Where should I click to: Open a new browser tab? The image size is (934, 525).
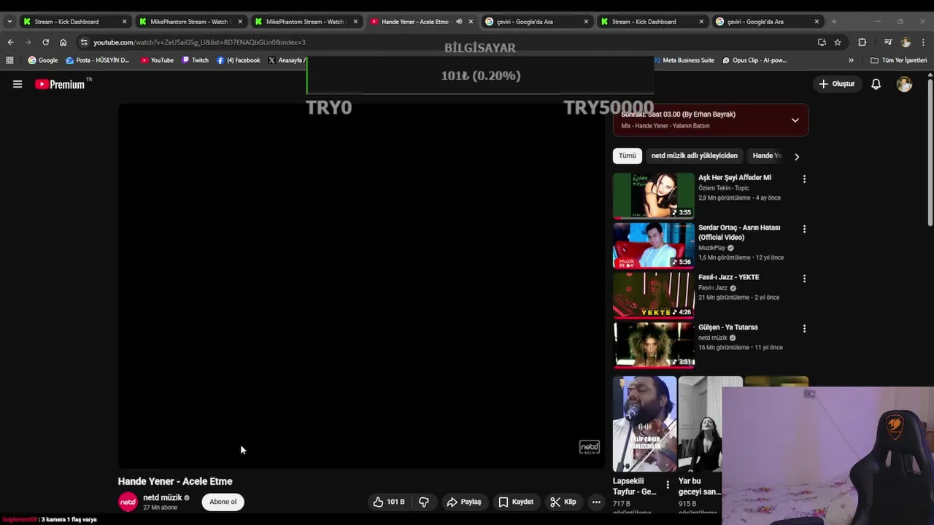(x=833, y=21)
